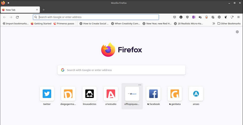The width and height of the screenshot is (243, 125).
Task: Close the New Tab tab
Action: pyautogui.click(x=37, y=10)
